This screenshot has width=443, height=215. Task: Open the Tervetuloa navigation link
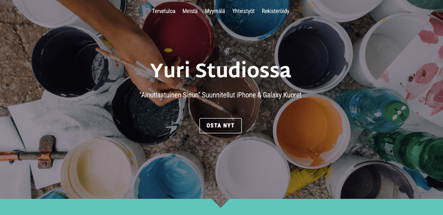coord(163,11)
